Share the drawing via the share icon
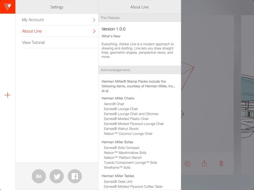This screenshot has width=254, height=190. 204,163
